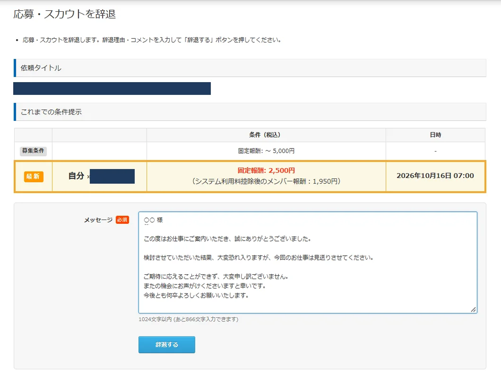Grab the textarea resize handle corner
501x373 pixels.
pos(473,309)
